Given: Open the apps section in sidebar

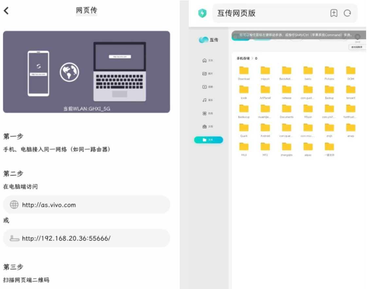Looking at the screenshot, I should tap(207, 113).
